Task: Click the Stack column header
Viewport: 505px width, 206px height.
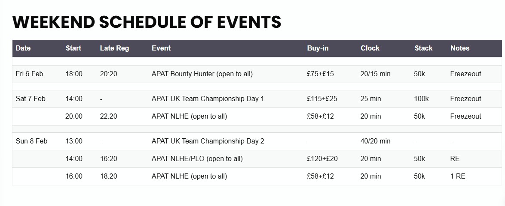Action: pos(423,48)
